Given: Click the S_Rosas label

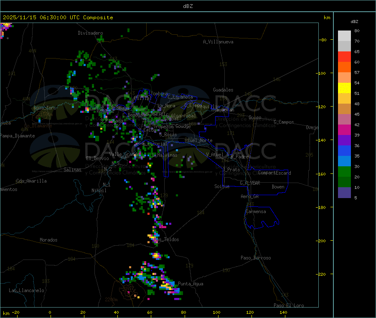Looking at the screenshot, I should (x=168, y=135).
